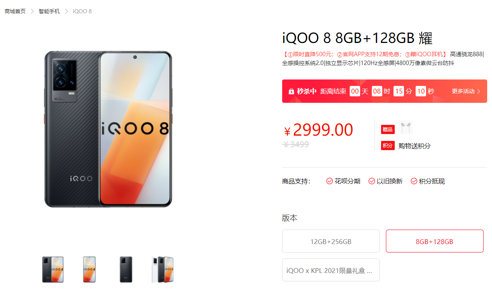
Task: Choose iQOO x KPL 2021限量礼盒 version
Action: tap(331, 270)
